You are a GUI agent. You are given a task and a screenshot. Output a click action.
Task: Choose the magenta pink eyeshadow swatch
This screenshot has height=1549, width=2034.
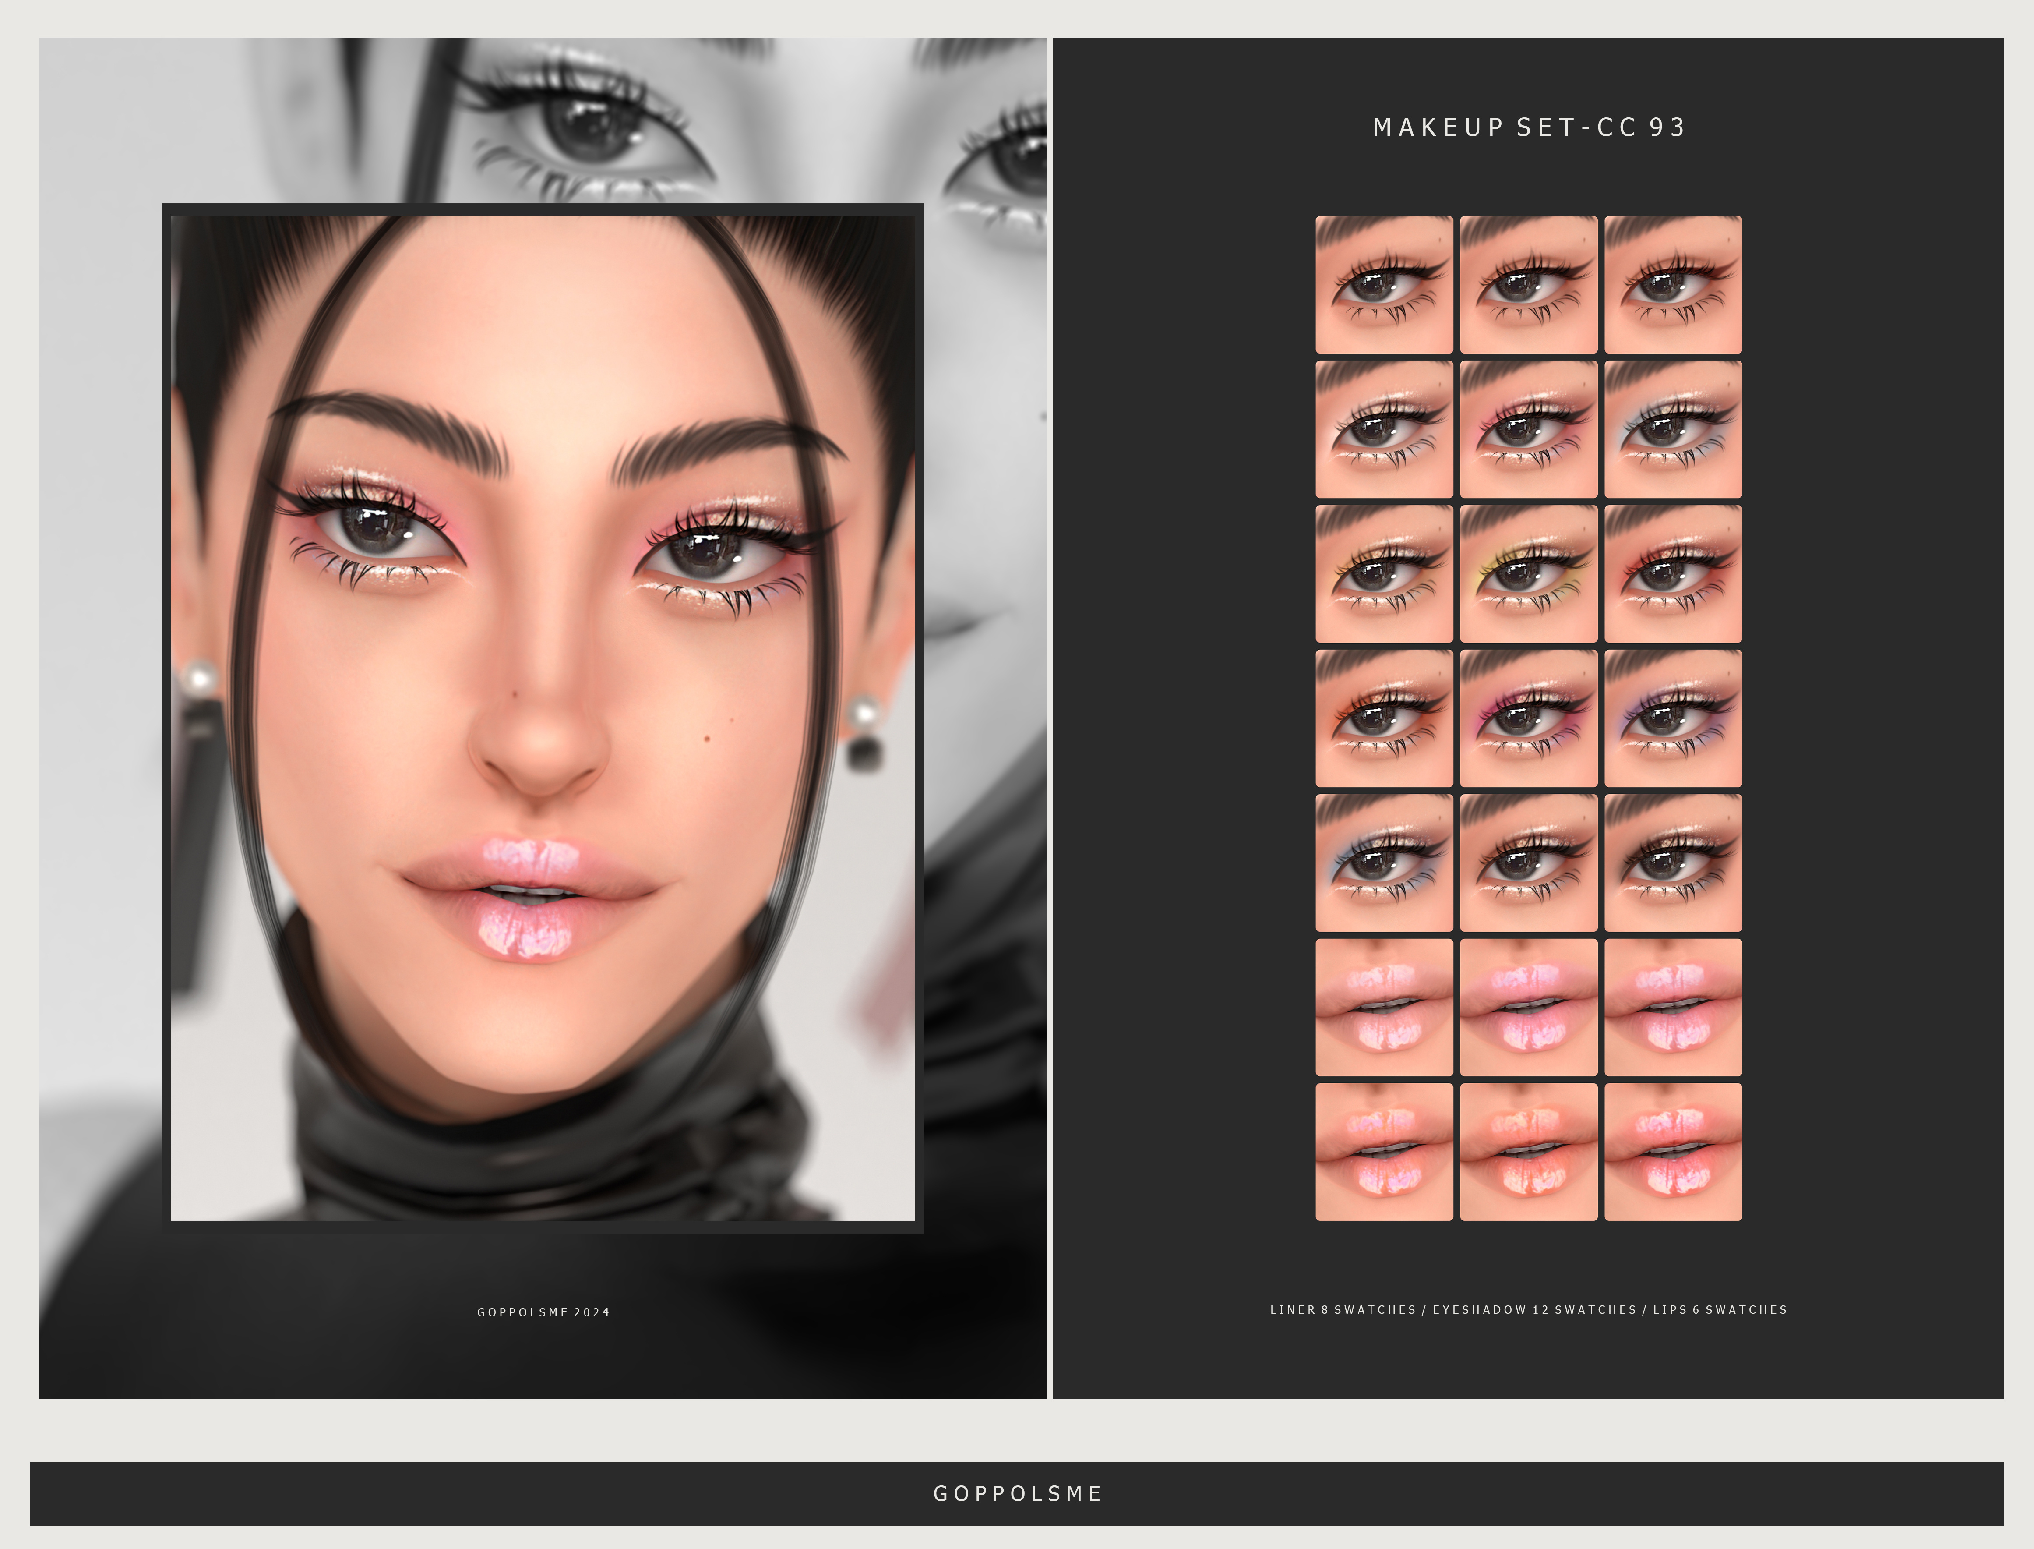pos(1528,718)
